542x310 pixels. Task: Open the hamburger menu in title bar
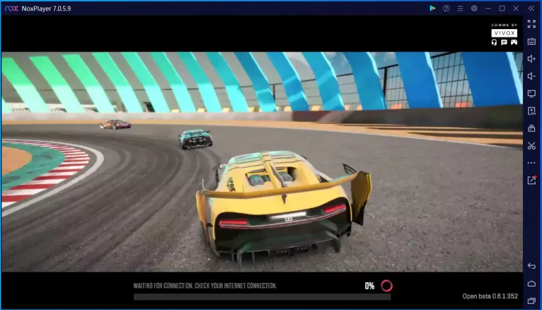[460, 8]
